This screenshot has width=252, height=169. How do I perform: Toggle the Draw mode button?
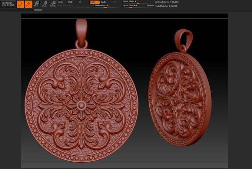(x=28, y=4)
